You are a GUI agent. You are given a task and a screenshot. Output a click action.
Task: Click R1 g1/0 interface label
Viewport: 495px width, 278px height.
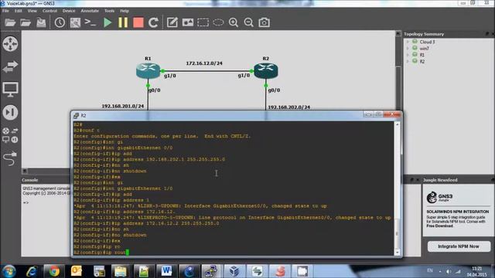coord(170,76)
